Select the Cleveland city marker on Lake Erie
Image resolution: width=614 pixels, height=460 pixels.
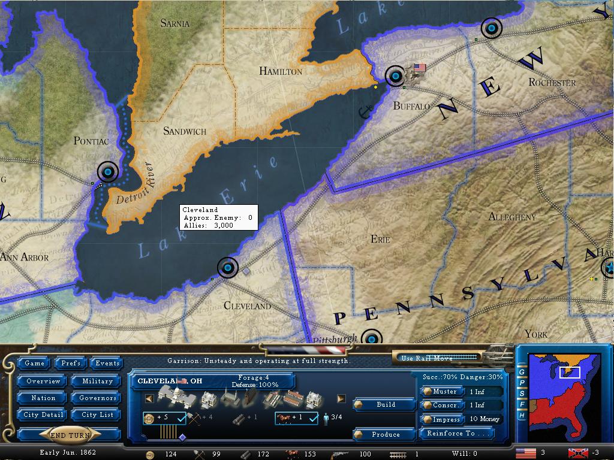[227, 268]
